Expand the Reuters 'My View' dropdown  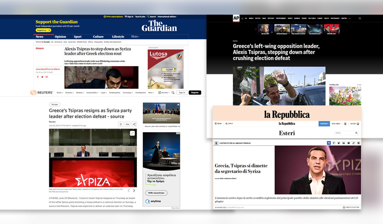click(165, 93)
